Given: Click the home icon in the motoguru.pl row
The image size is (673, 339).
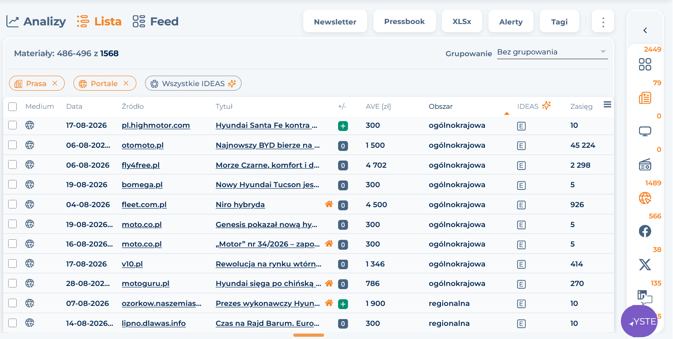Looking at the screenshot, I should click(329, 283).
